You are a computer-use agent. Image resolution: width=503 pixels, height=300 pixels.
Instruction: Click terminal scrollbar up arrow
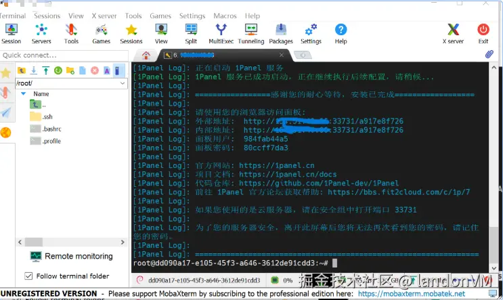pos(494,67)
